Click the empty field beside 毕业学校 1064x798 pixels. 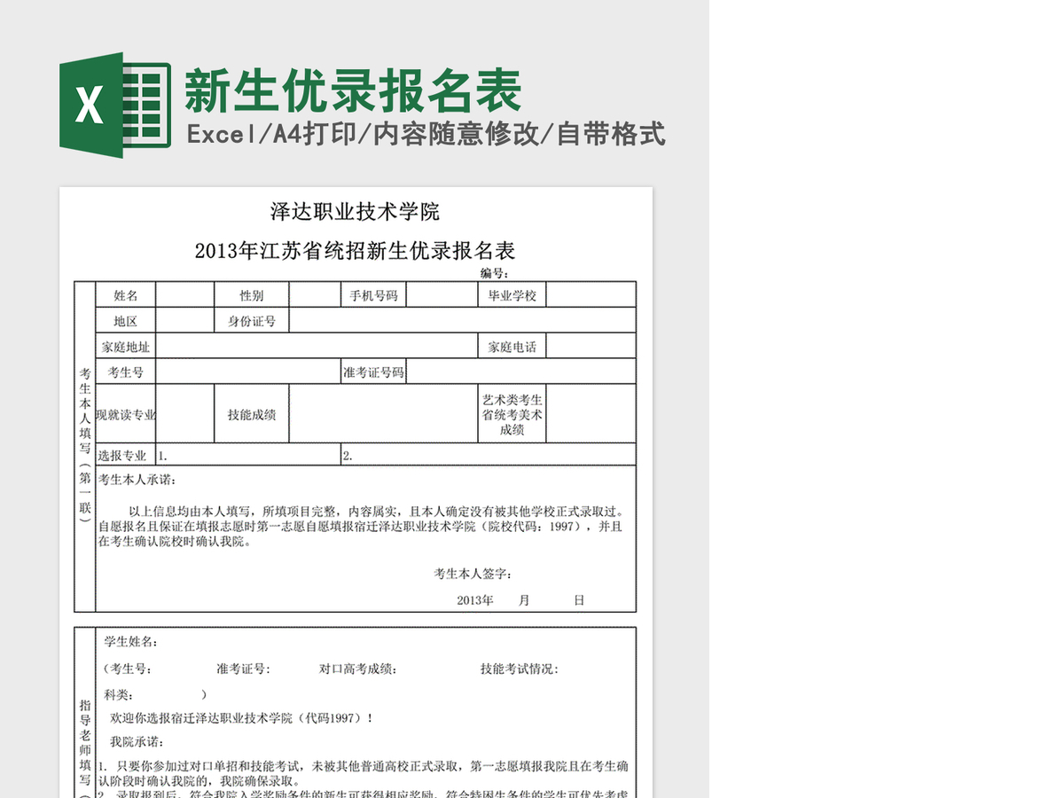591,295
